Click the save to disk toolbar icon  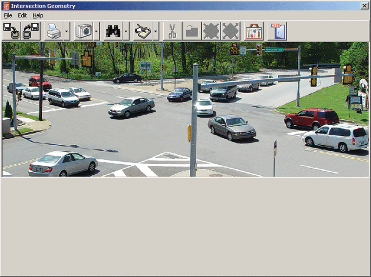point(12,31)
